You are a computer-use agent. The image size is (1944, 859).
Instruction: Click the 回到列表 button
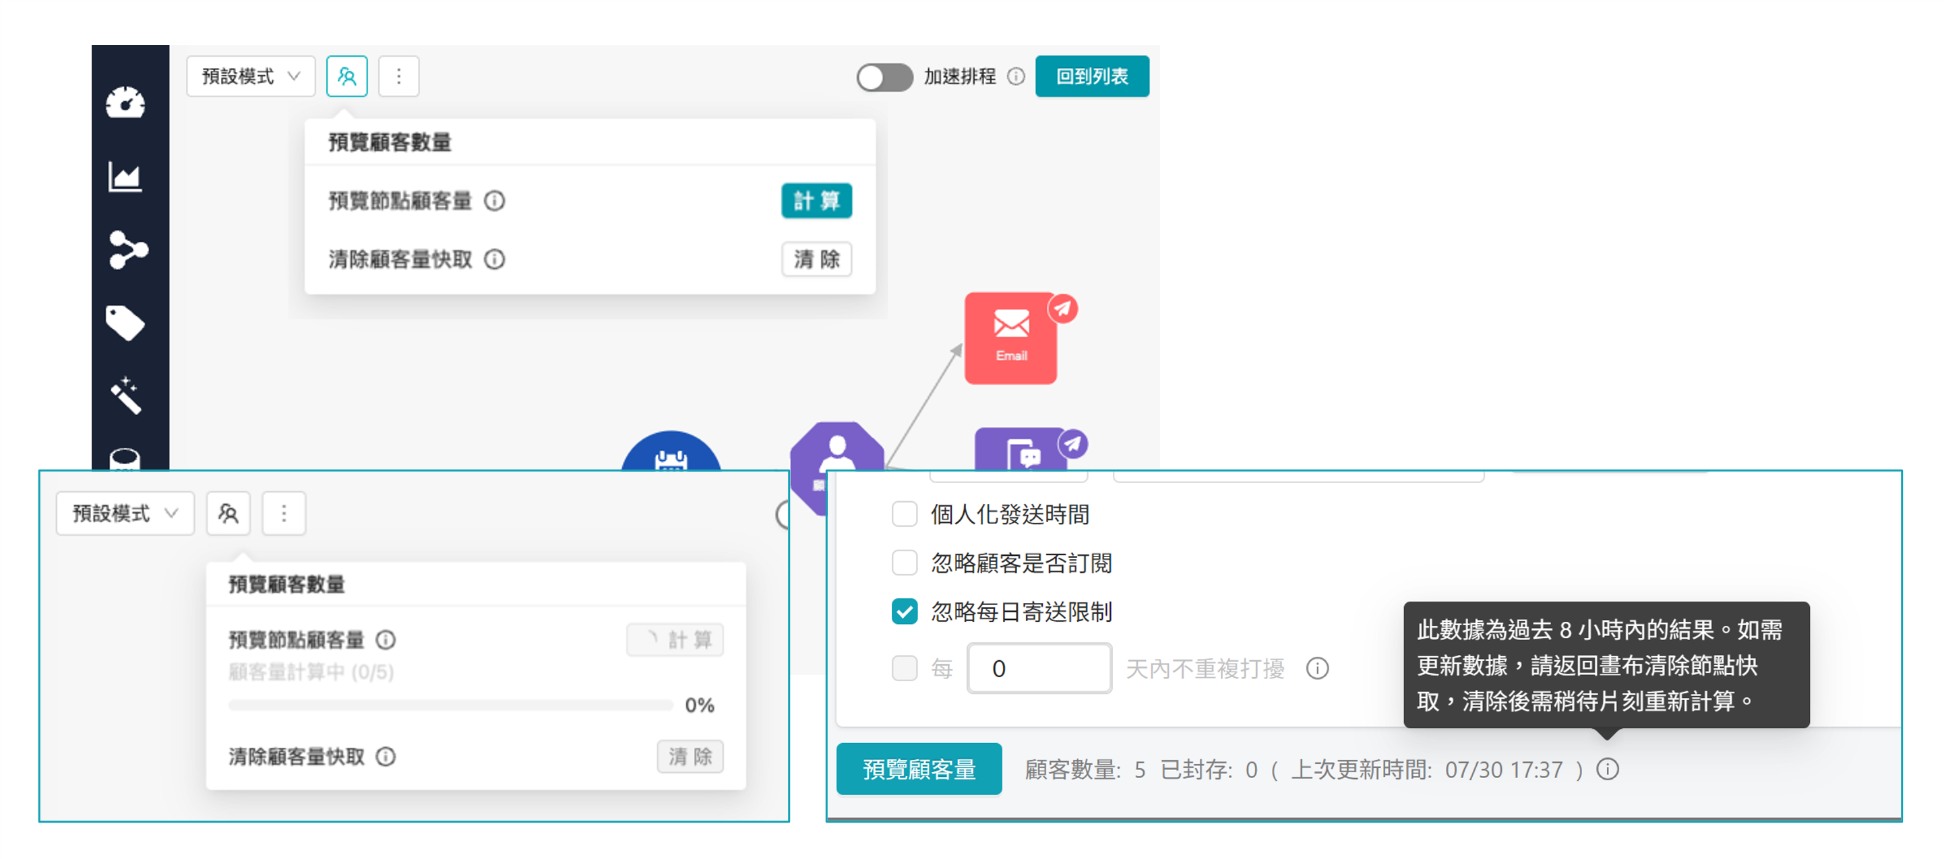[1092, 75]
